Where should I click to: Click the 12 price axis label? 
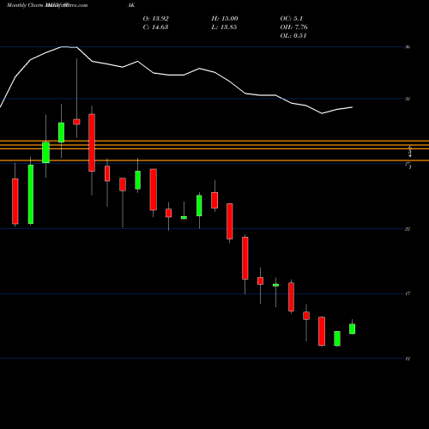[408, 359]
